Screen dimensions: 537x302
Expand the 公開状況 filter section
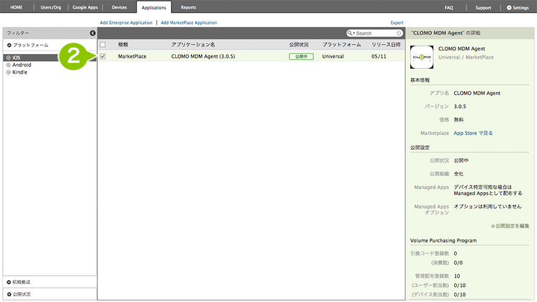click(19, 294)
